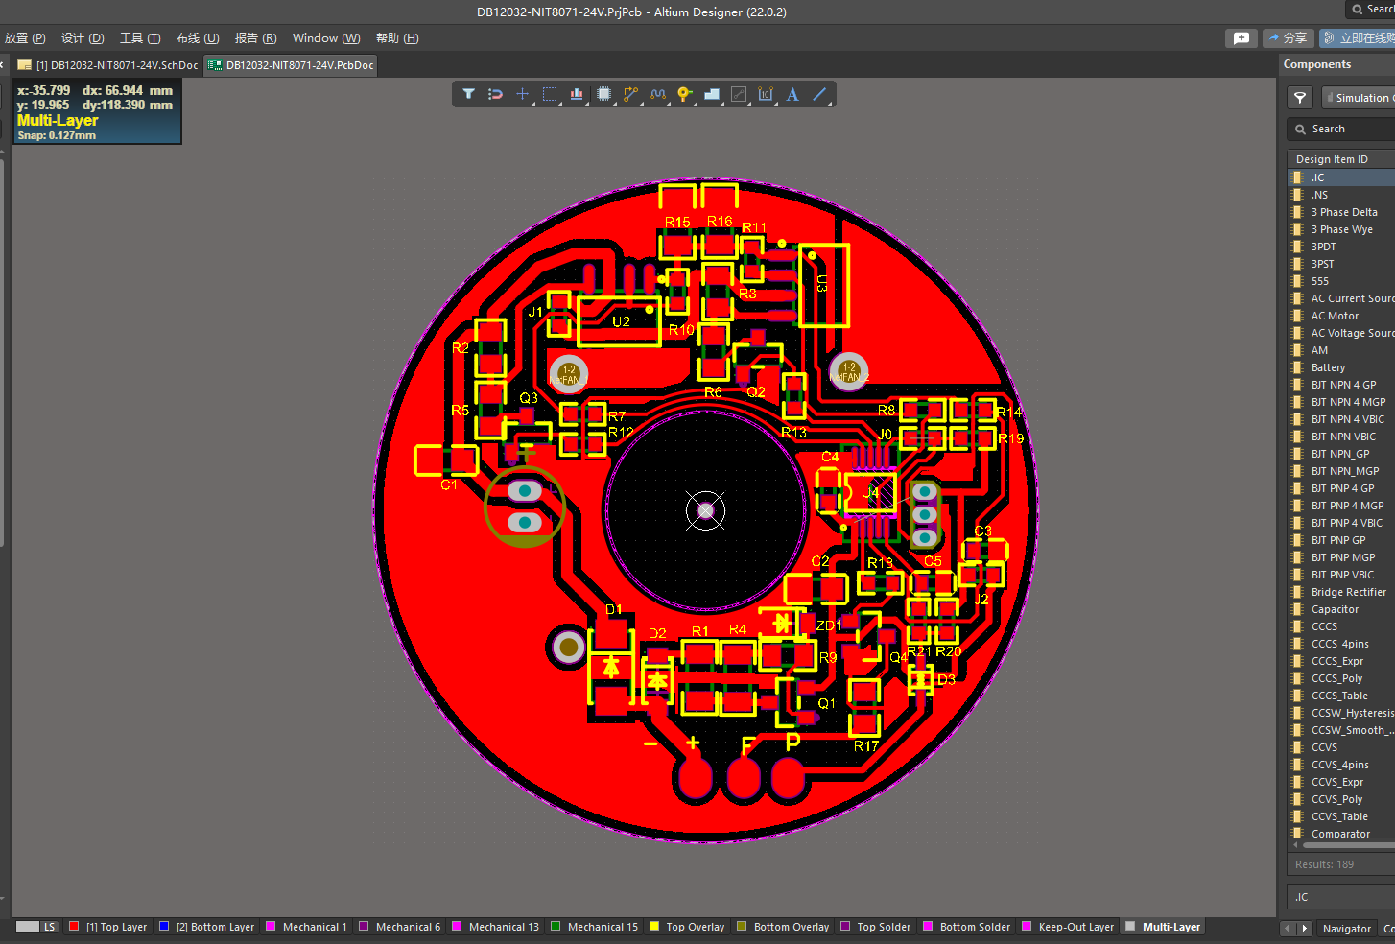Click the Bottom Overlay olive color swatch
The width and height of the screenshot is (1395, 944).
tap(742, 927)
